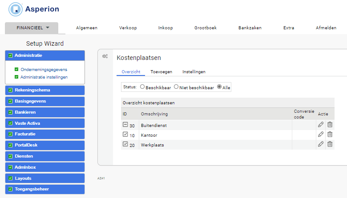The height and width of the screenshot is (198, 347).
Task: Click the AZ41 page code text
Action: pyautogui.click(x=101, y=178)
